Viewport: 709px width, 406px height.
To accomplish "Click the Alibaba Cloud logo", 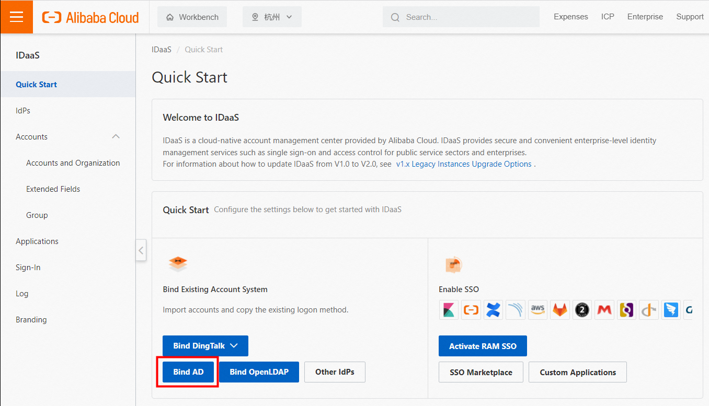I will [90, 17].
